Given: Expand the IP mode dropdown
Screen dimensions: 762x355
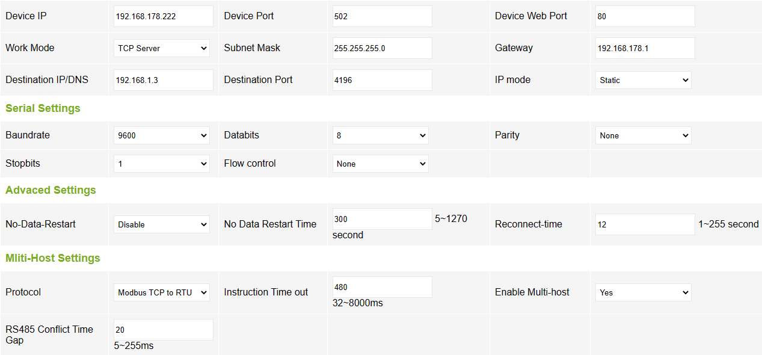Looking at the screenshot, I should point(643,80).
